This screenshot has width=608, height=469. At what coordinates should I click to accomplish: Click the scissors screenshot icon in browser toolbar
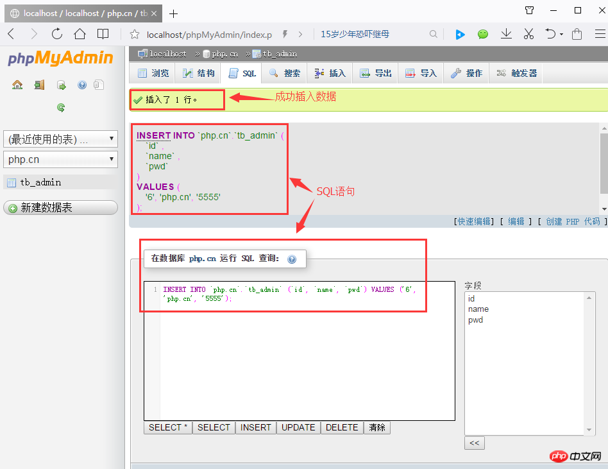[528, 34]
